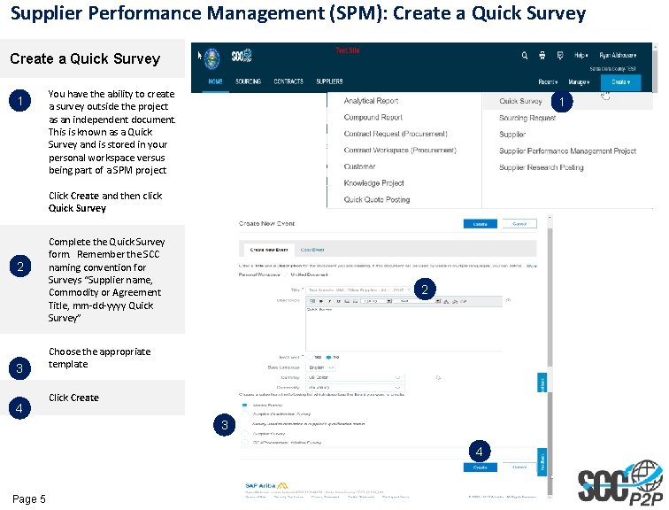Choose Analytical Report from the menu

click(x=371, y=101)
